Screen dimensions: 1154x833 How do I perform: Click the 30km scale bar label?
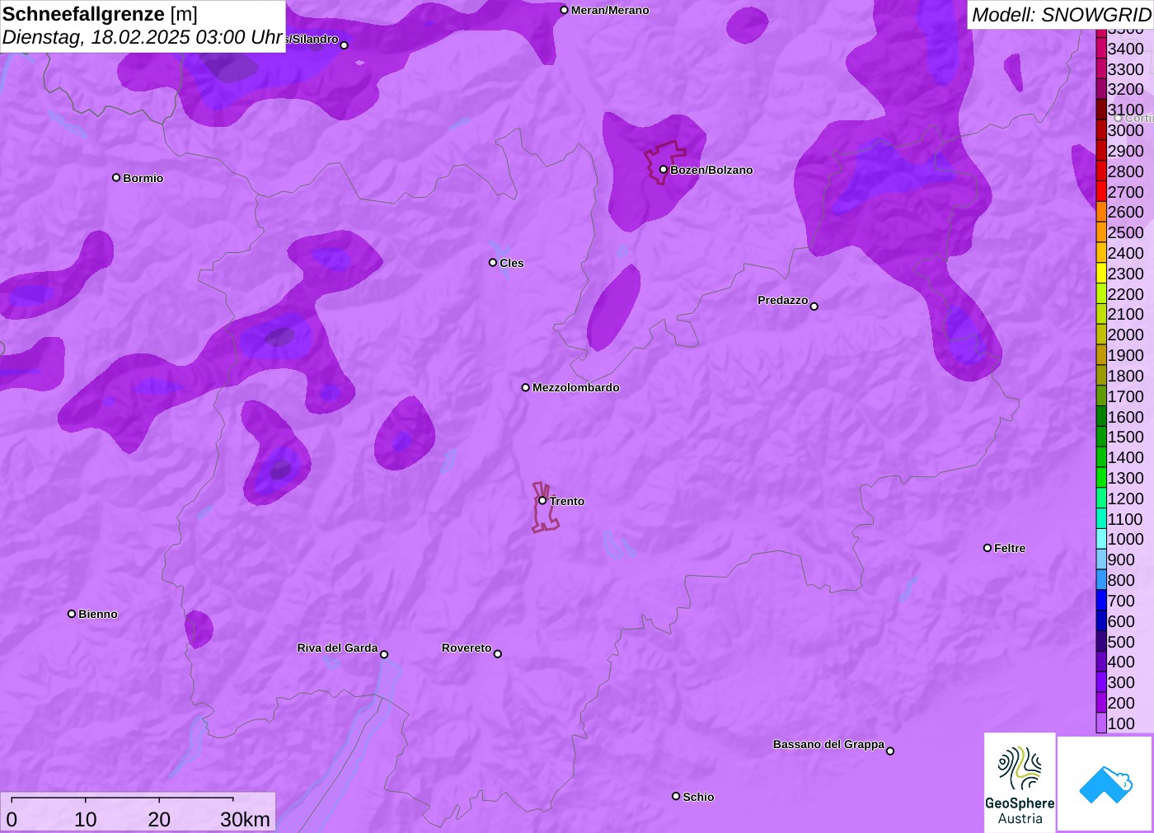[x=245, y=819]
